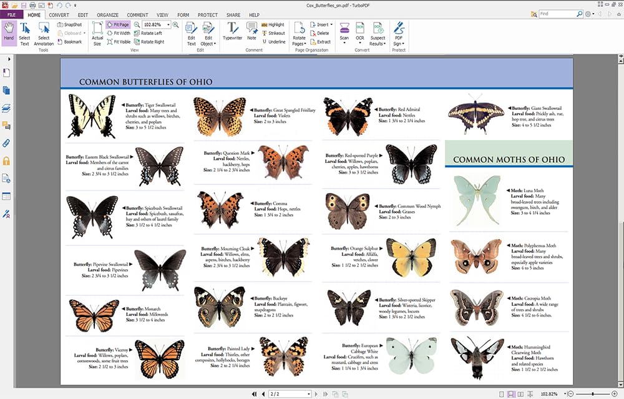The height and width of the screenshot is (399, 624).
Task: Click the Find search field
Action: [557, 14]
